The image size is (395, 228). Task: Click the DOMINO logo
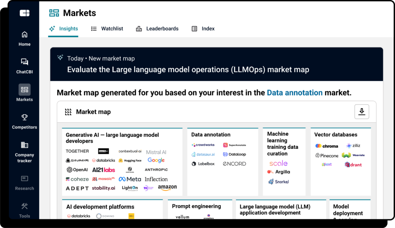105,216
